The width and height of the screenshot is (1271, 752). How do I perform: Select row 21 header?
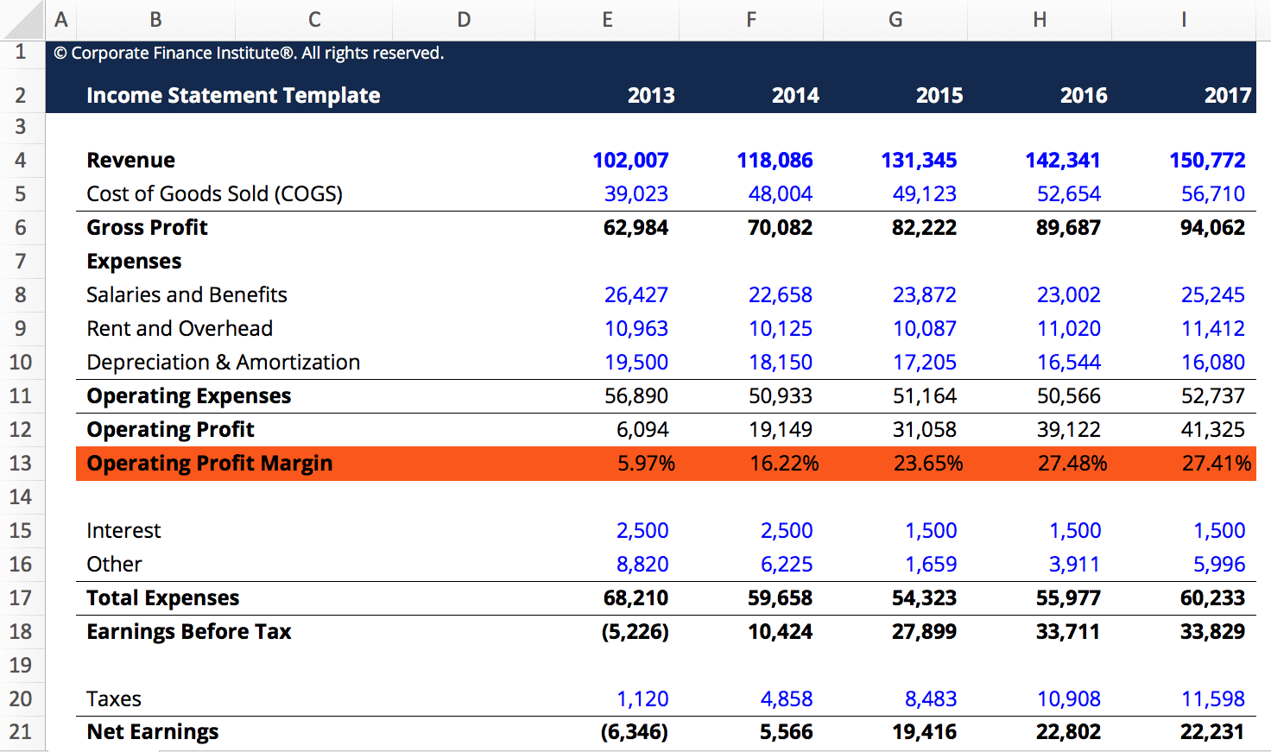(x=22, y=731)
